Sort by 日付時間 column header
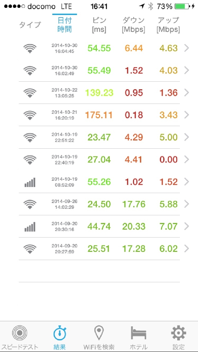The width and height of the screenshot is (198, 352). pos(65,25)
